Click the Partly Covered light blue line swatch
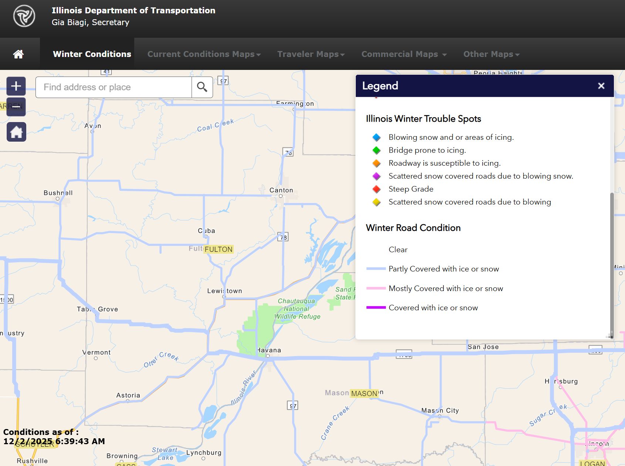 (x=376, y=269)
